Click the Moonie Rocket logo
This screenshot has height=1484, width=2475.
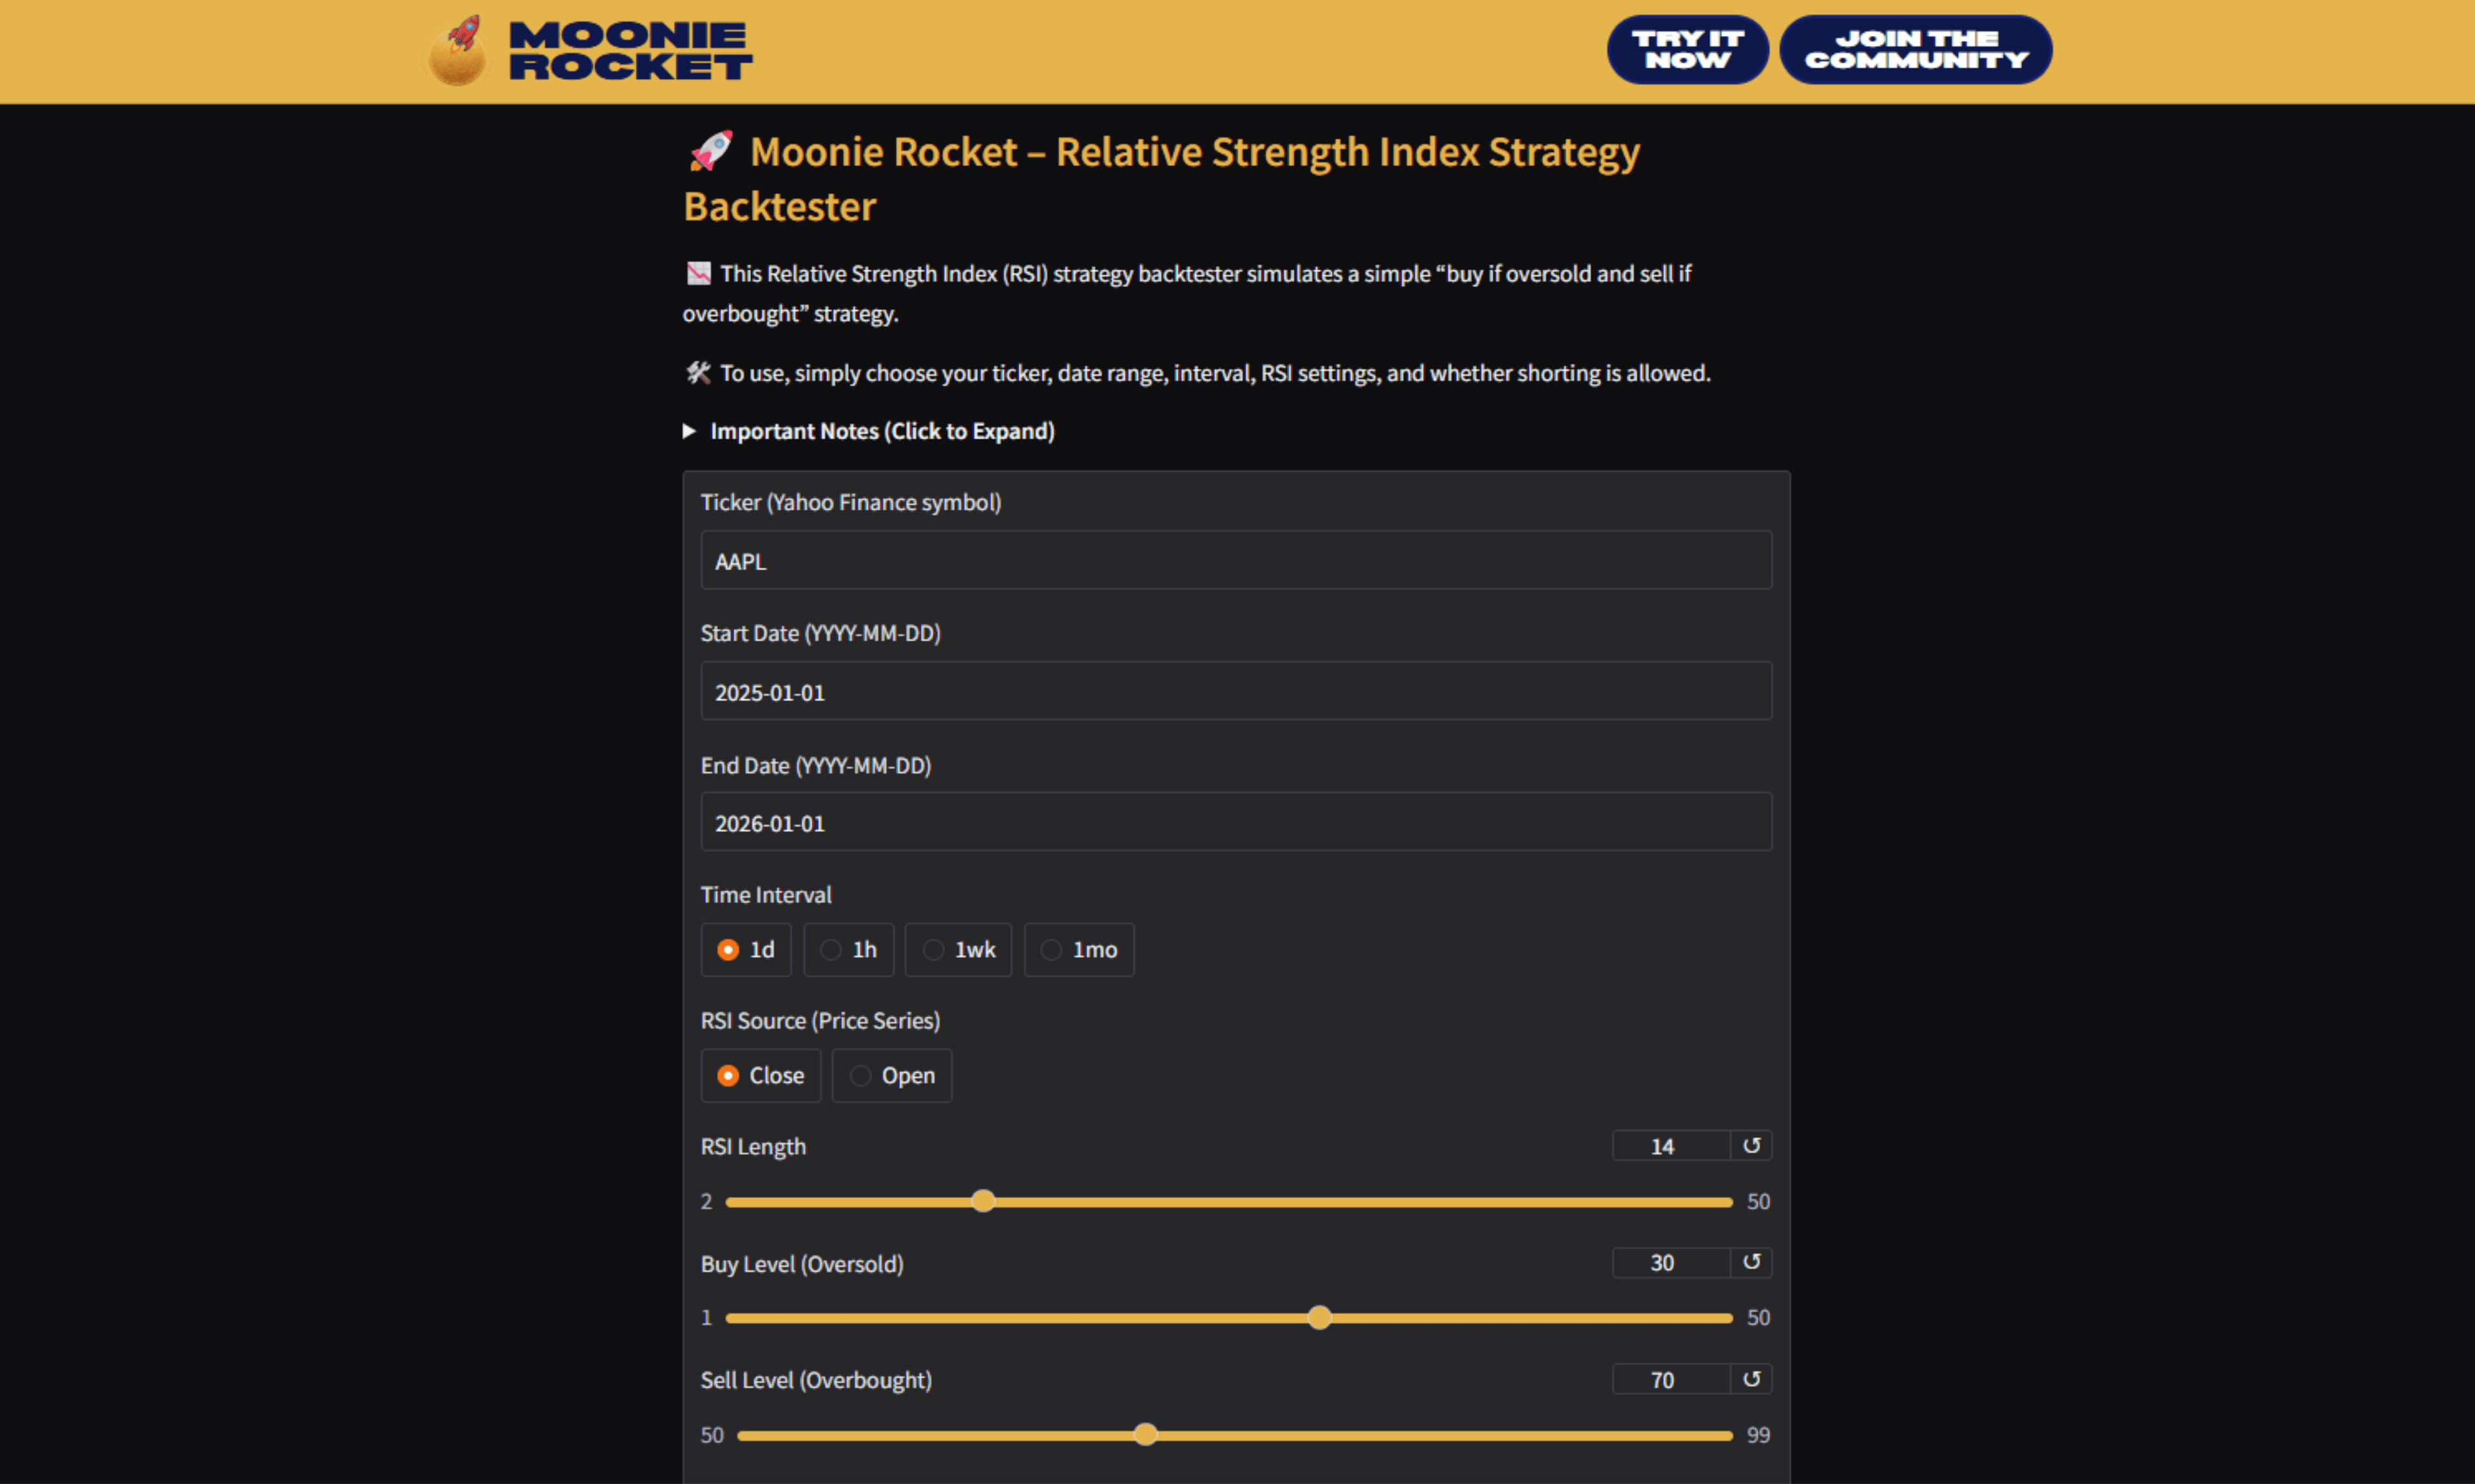click(x=588, y=49)
